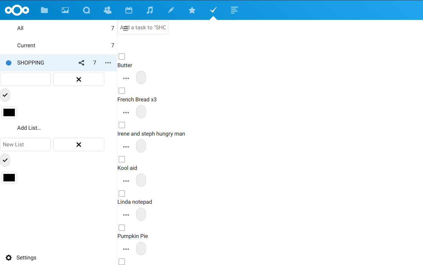Click the round button under Kool aid
The height and width of the screenshot is (265, 423).
[x=141, y=180]
